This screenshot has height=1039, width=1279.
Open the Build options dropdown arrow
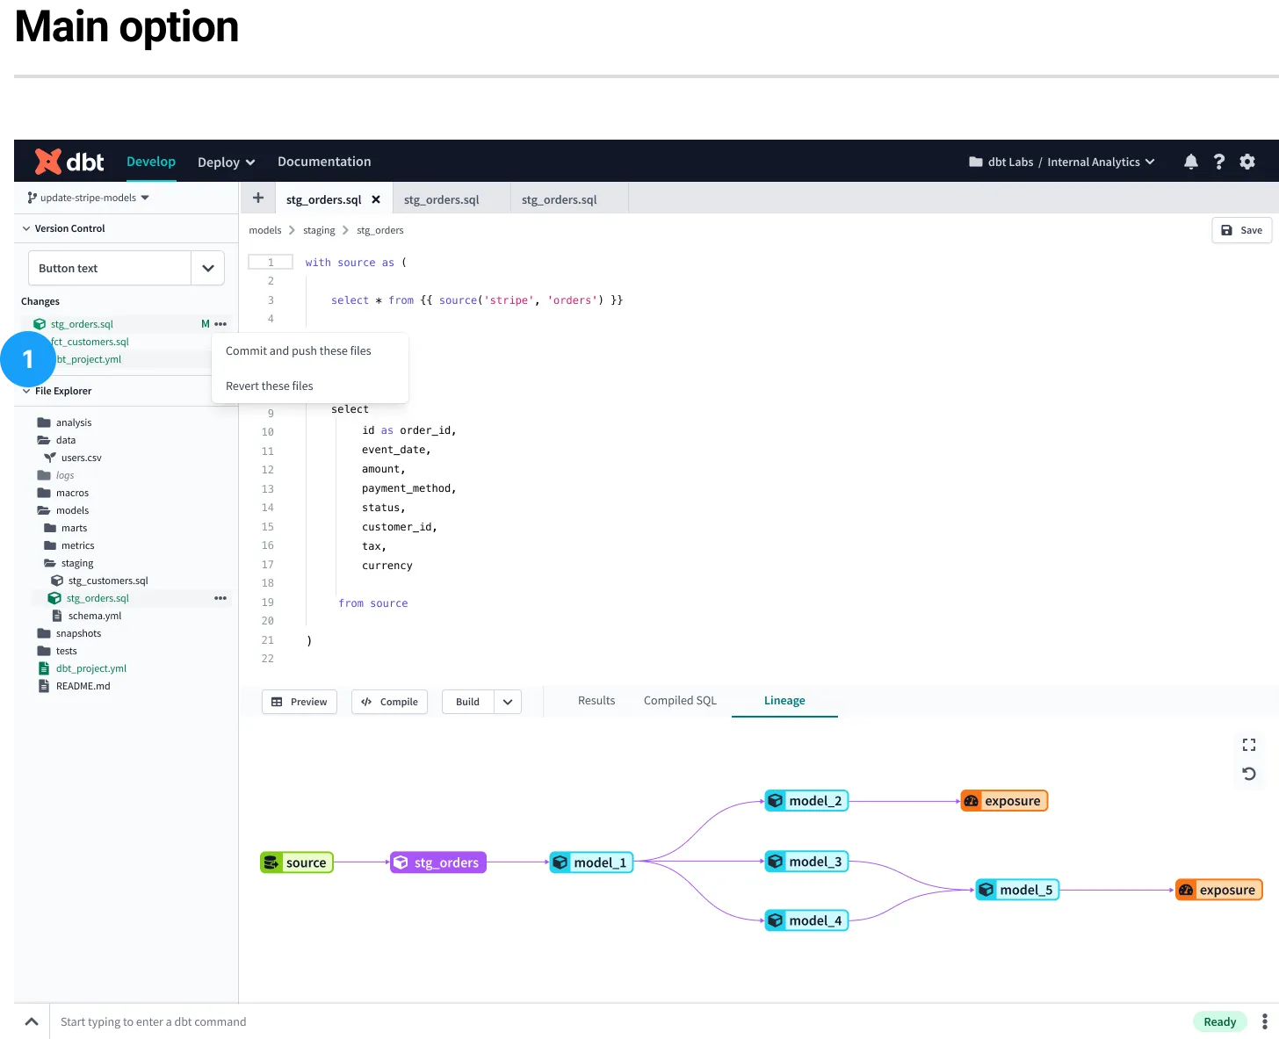point(508,702)
